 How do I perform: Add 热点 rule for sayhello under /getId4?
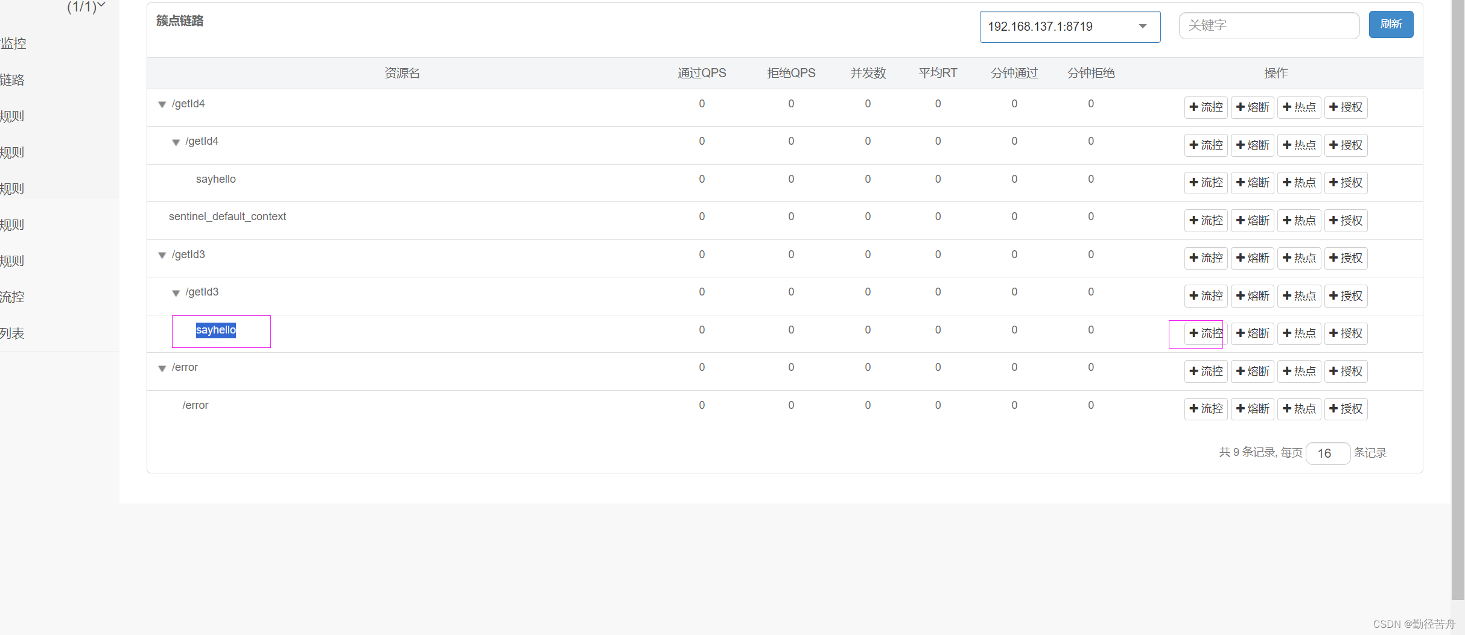point(1299,183)
